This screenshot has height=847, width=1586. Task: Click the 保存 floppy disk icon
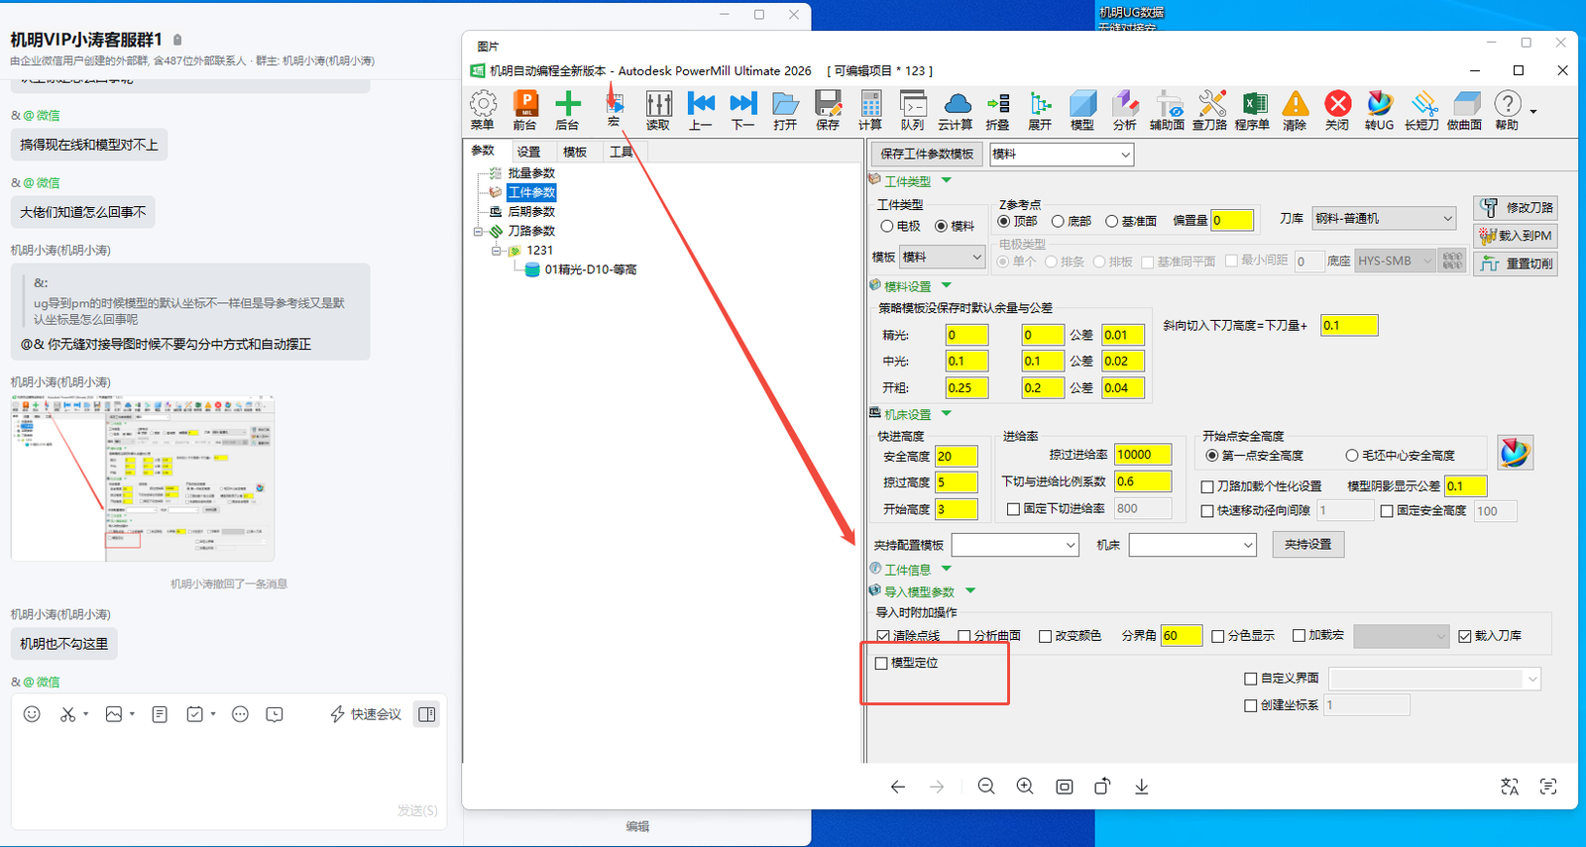click(x=828, y=110)
